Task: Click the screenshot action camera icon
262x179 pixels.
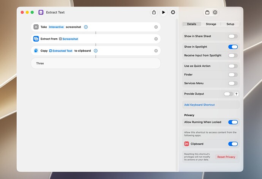Action: click(36, 27)
